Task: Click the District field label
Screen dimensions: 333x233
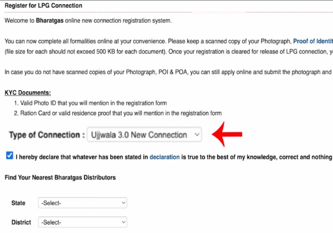Action: click(x=21, y=222)
